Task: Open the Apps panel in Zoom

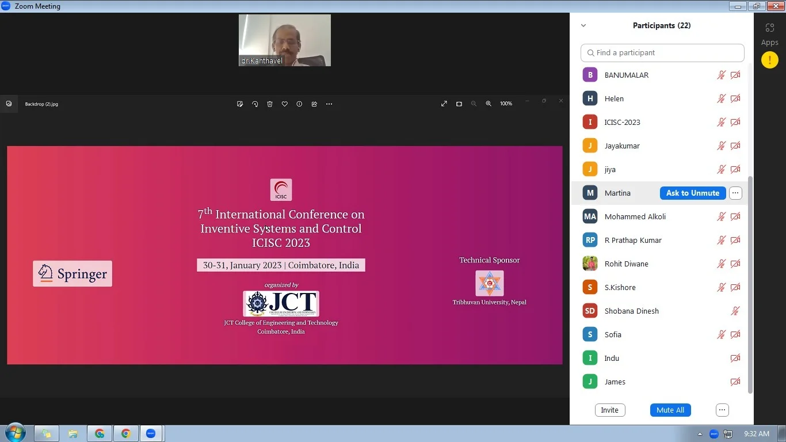Action: pos(770,34)
